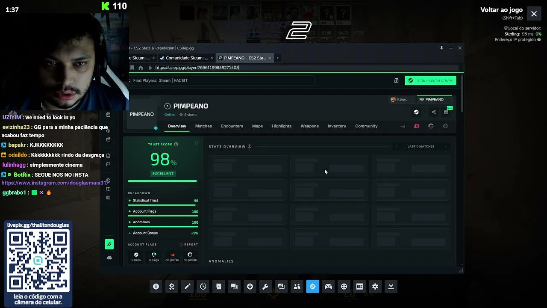Click the livepix QR code image

coord(38,261)
